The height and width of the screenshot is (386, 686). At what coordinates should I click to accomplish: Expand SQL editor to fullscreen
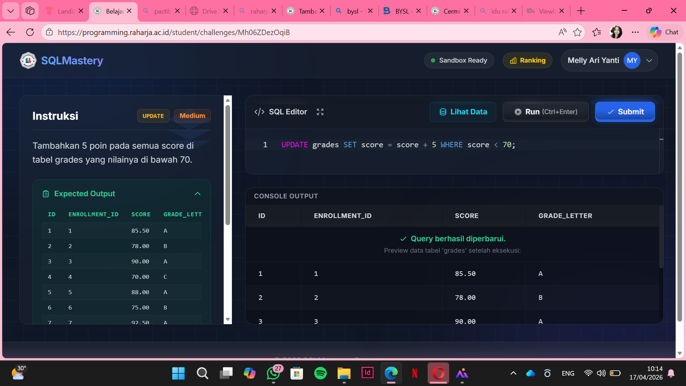[x=320, y=112]
